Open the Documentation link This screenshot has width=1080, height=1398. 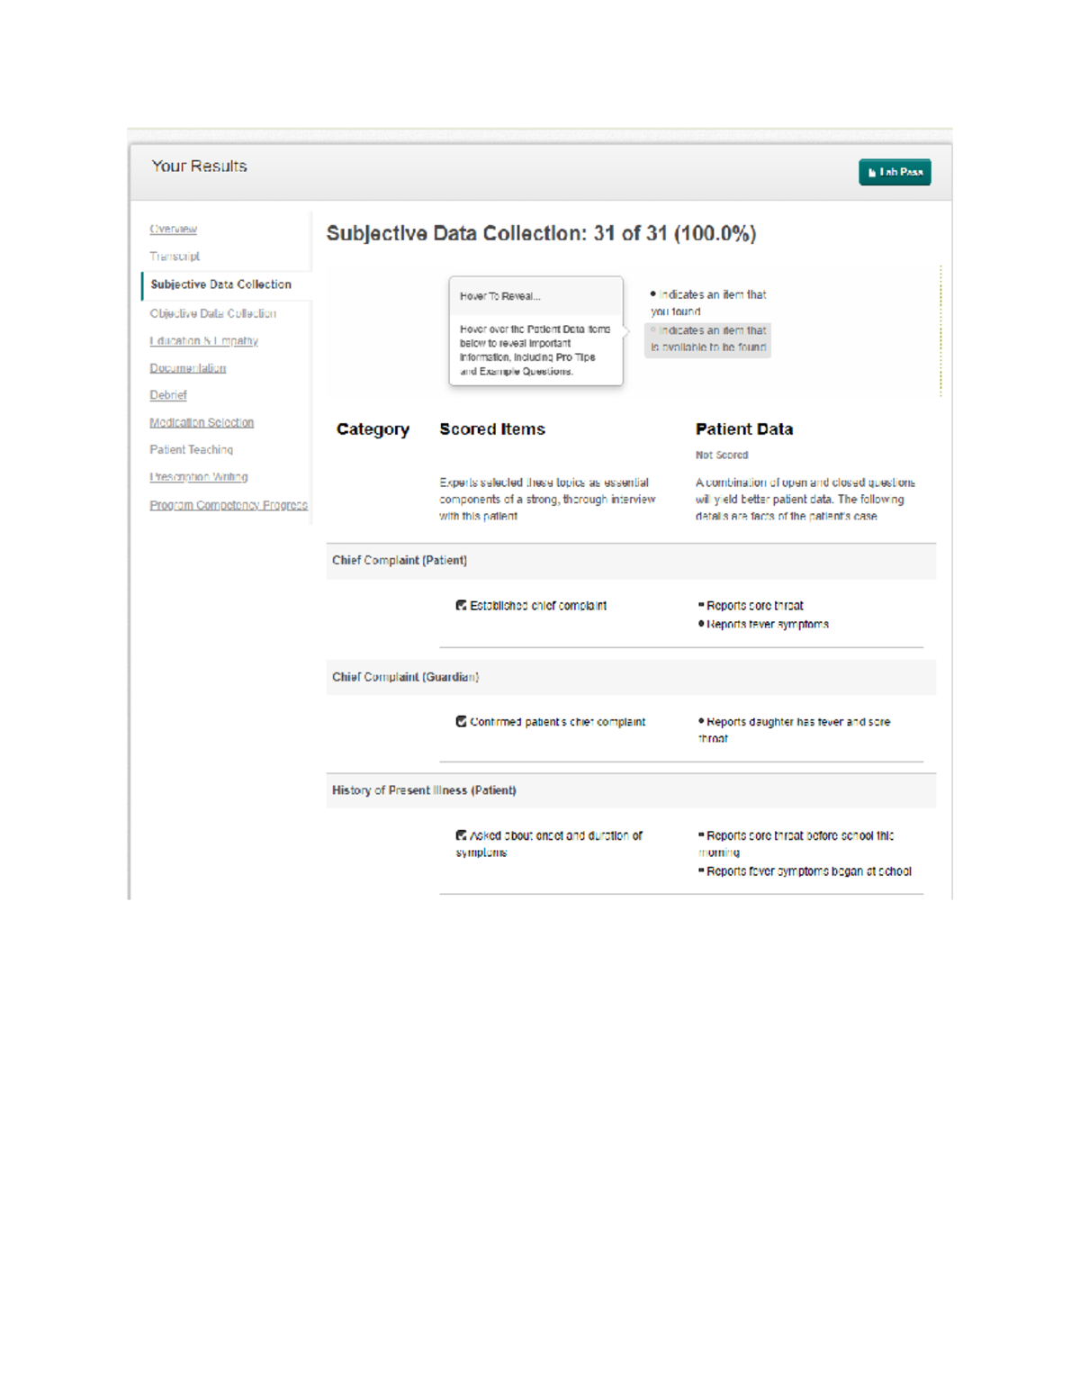(x=187, y=368)
